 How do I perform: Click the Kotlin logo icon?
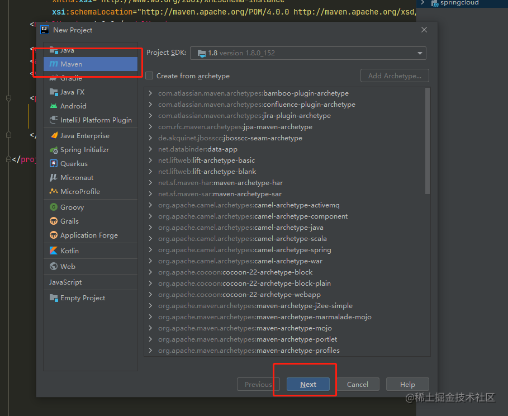[x=54, y=250]
